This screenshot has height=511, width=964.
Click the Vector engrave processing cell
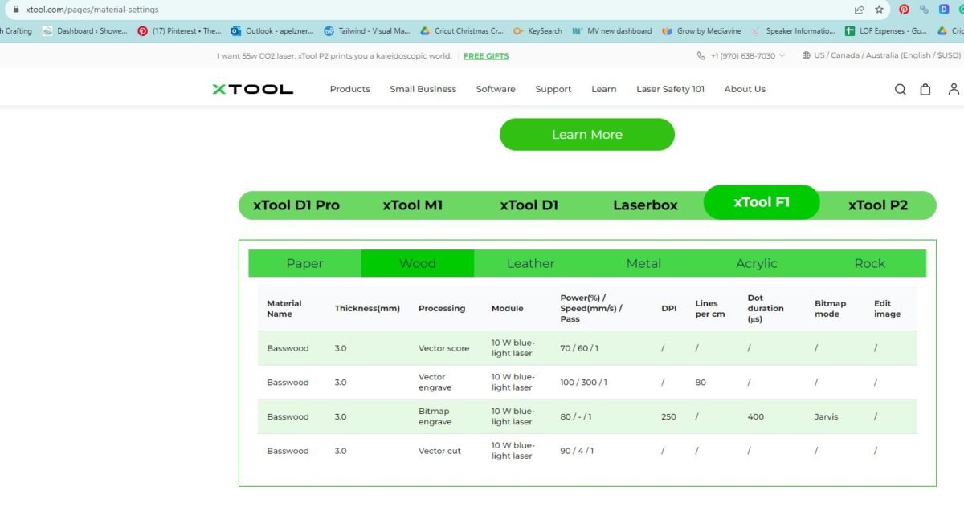click(435, 383)
